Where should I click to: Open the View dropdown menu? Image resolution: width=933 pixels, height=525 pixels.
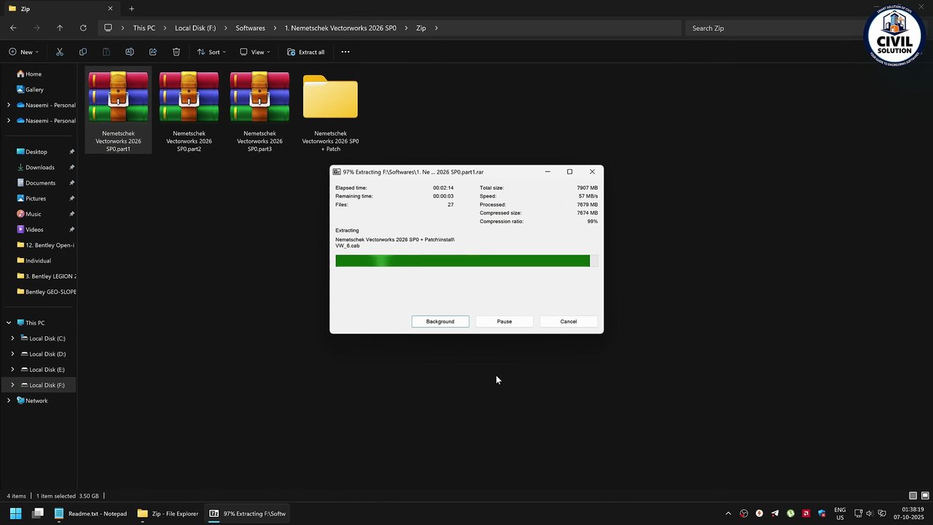pyautogui.click(x=254, y=52)
